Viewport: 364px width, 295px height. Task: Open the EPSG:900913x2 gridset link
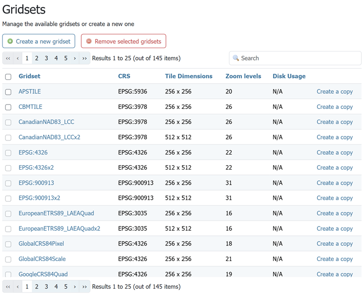[39, 198]
